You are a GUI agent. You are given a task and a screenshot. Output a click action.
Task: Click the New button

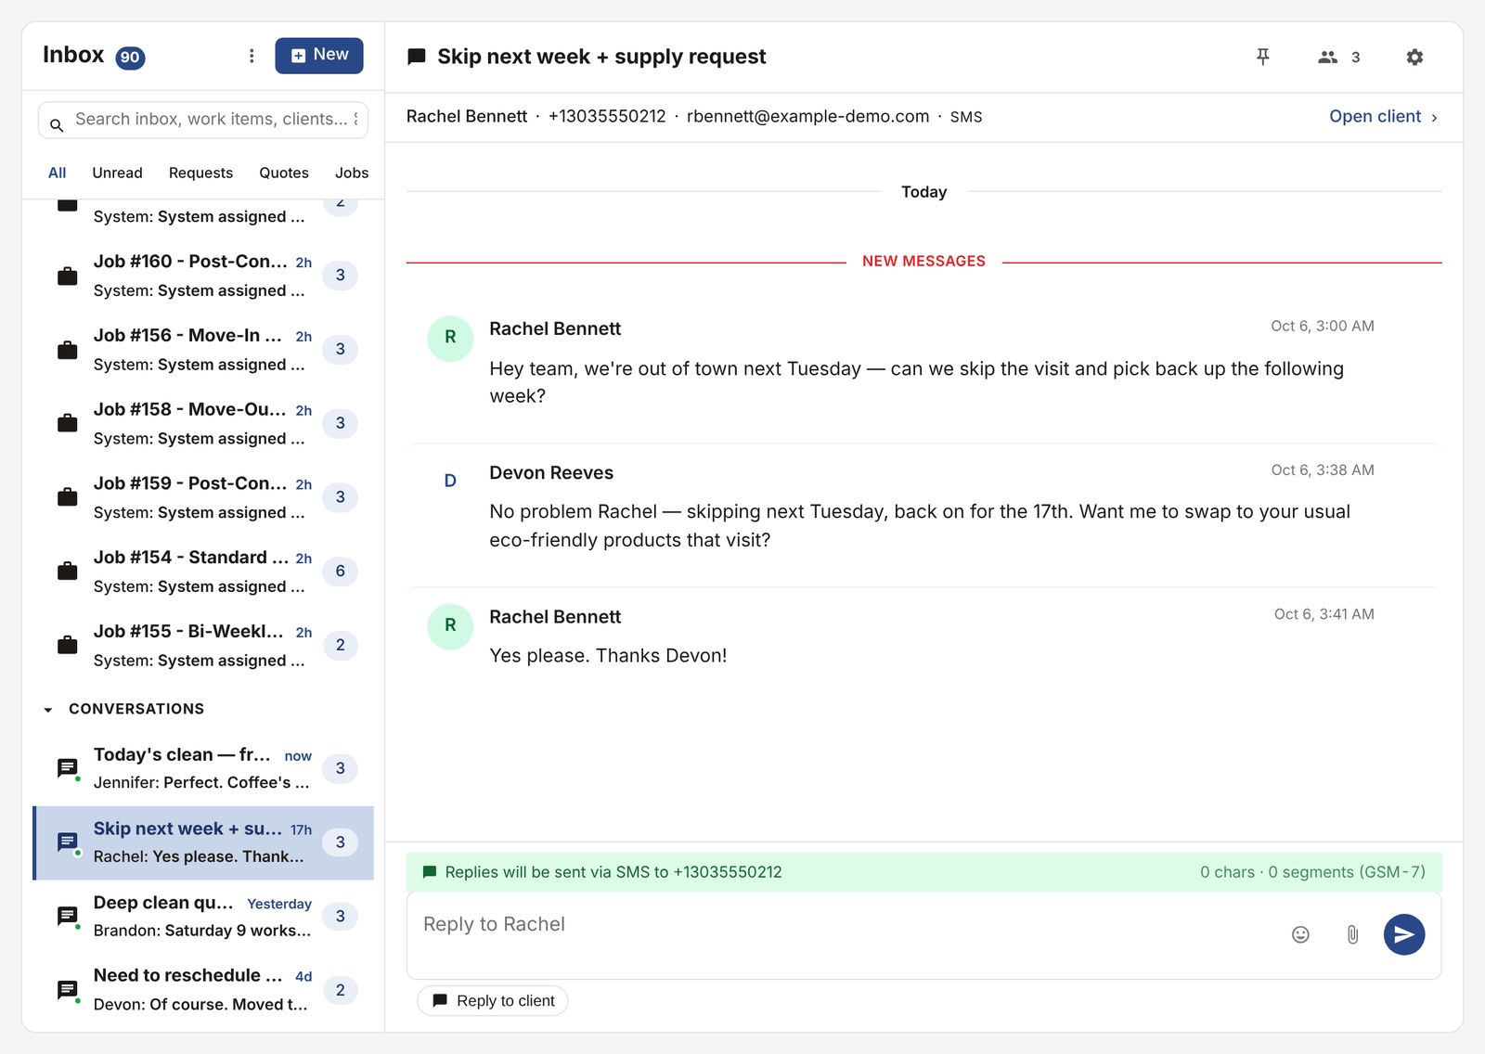[319, 56]
